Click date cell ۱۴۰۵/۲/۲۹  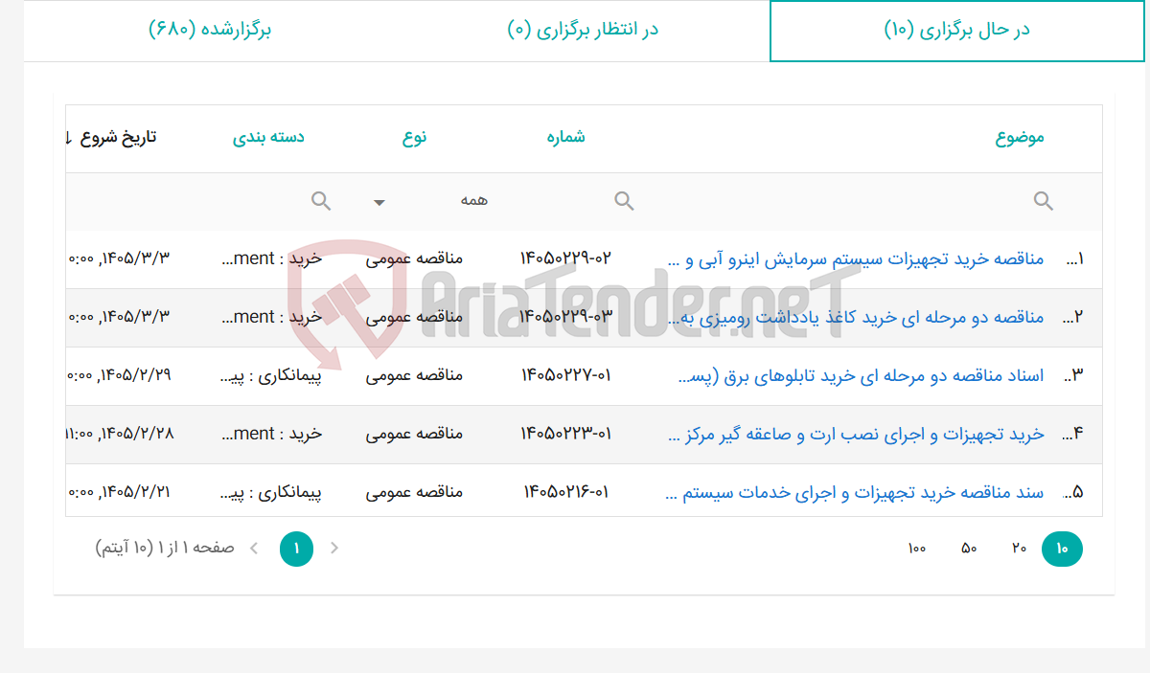121,376
